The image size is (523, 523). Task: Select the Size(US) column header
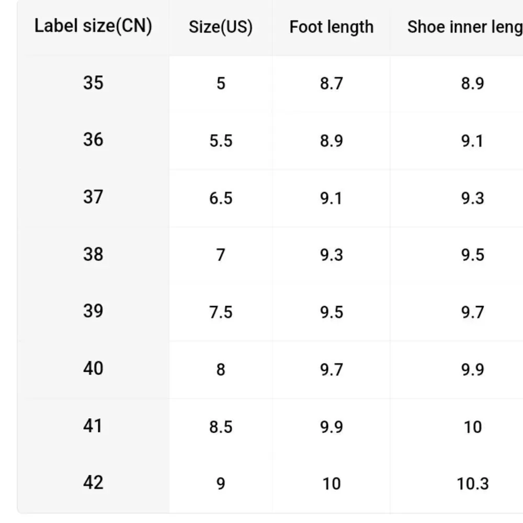pyautogui.click(x=221, y=27)
